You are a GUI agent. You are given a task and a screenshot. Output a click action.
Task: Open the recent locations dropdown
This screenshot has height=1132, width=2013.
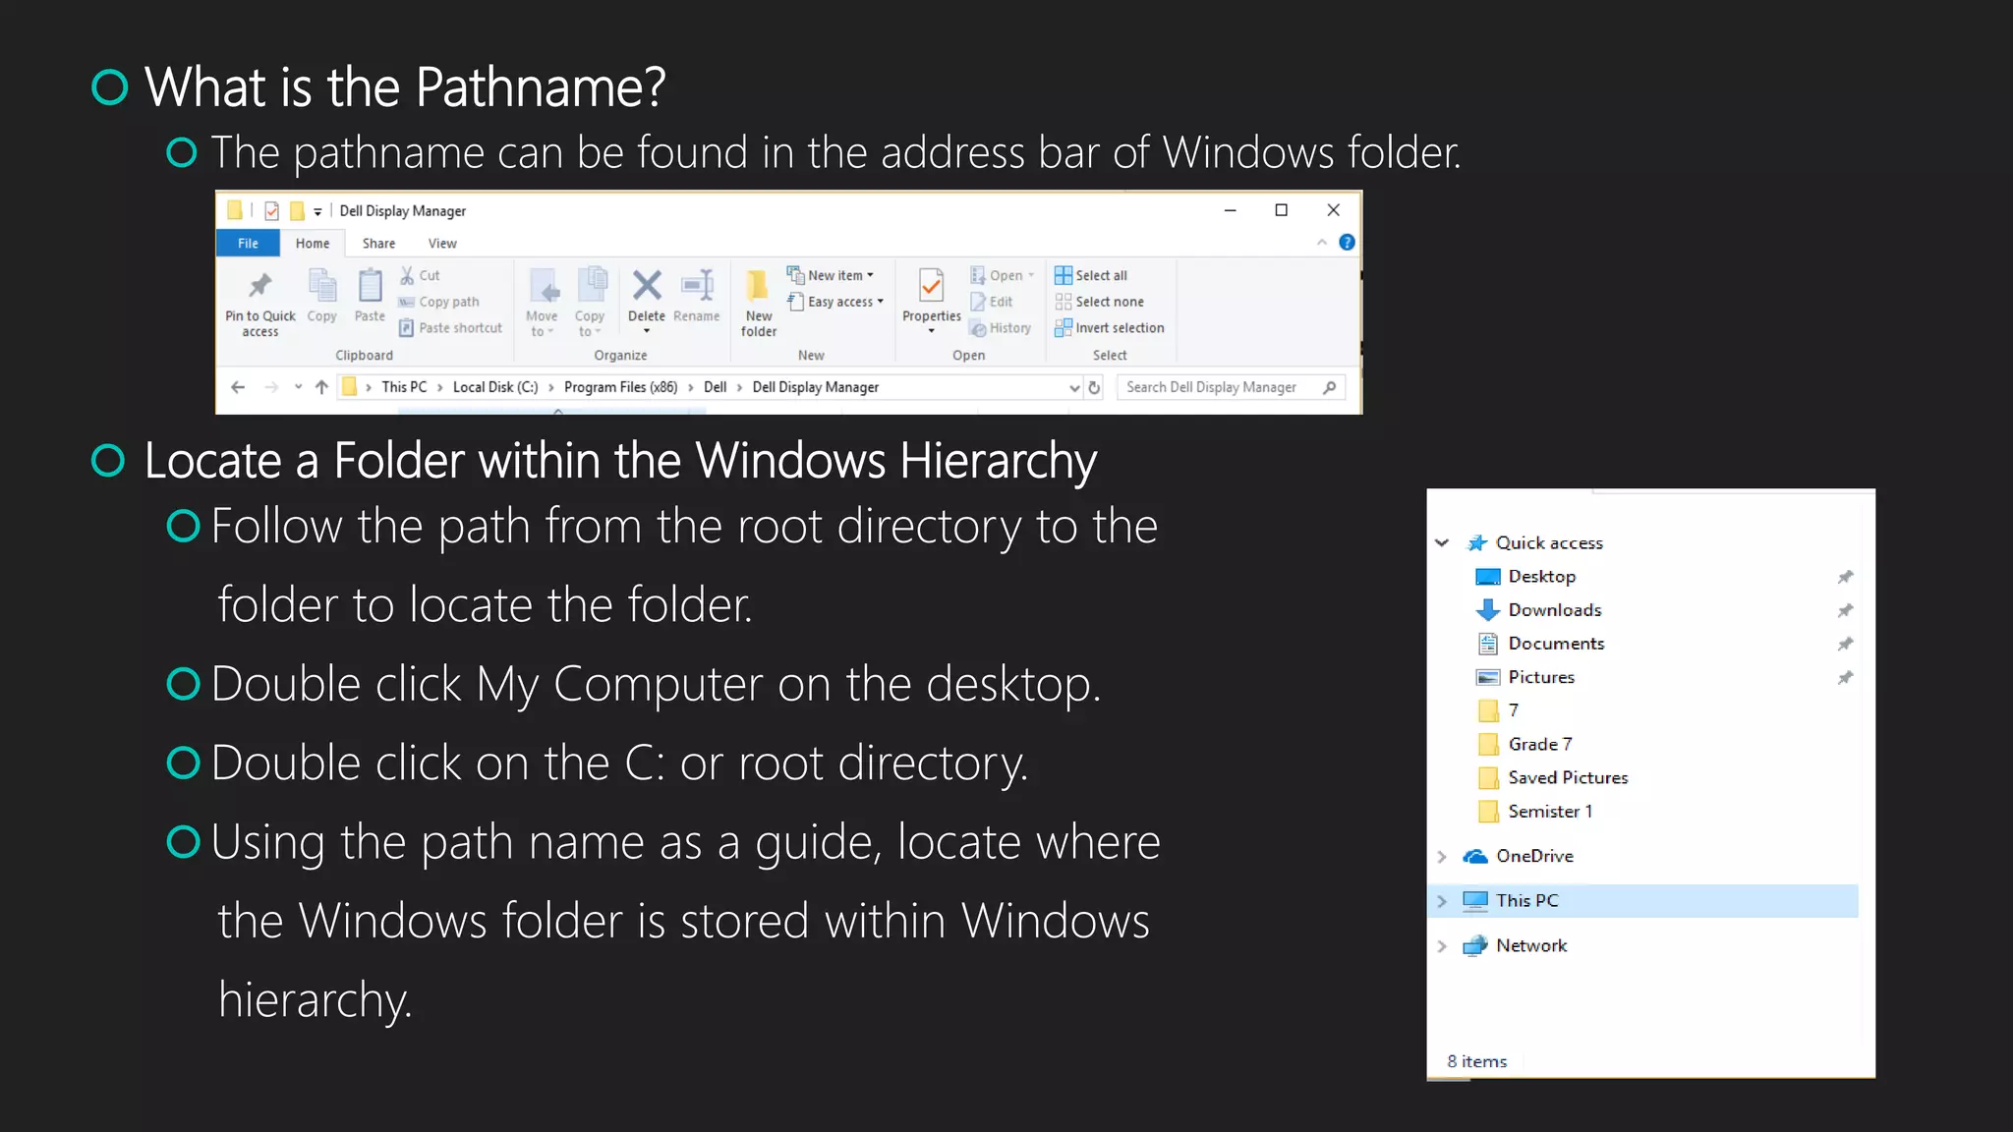[298, 387]
